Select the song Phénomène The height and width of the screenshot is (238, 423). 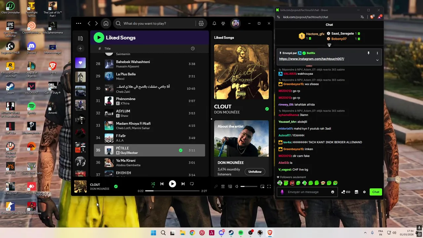click(149, 101)
